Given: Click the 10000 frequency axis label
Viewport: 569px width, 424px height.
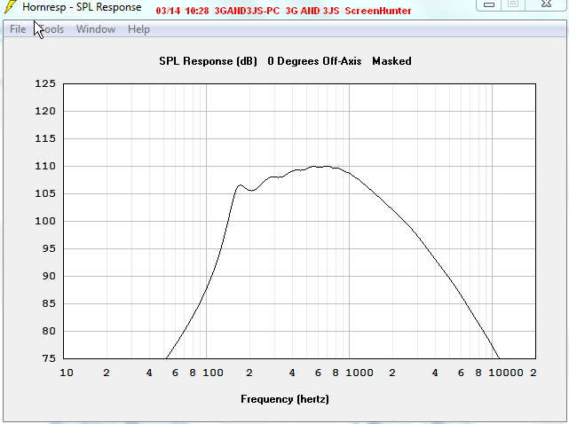Looking at the screenshot, I should click(506, 373).
